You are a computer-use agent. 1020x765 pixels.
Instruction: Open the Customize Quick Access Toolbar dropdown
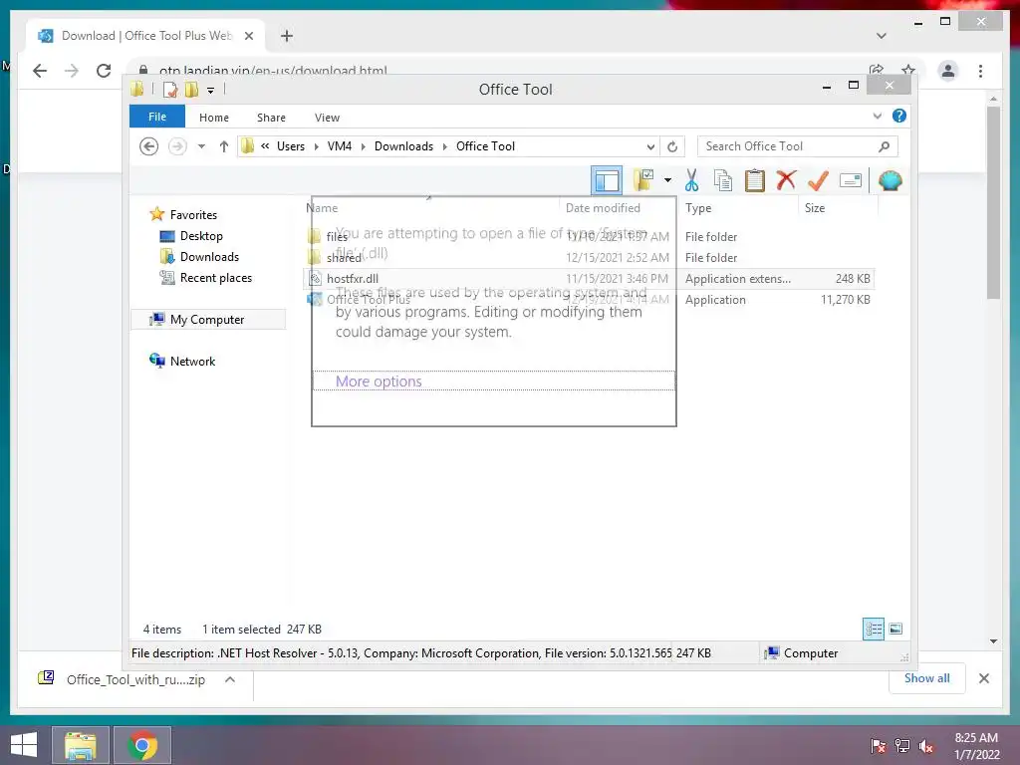(x=211, y=91)
